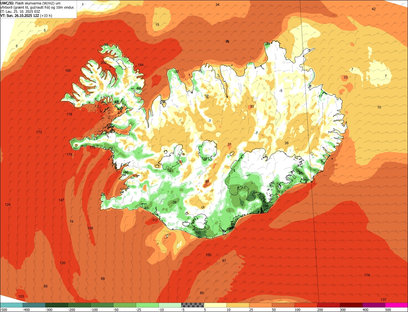Click the initial time 'IT: Lau. 25. 10. 2025 03Z'
Image resolution: width=408 pixels, height=312 pixels.
click(x=21, y=11)
